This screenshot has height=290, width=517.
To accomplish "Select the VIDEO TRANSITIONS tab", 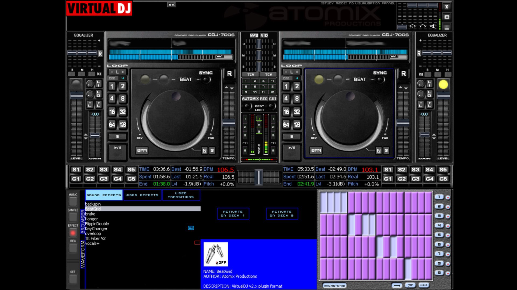I will [181, 195].
